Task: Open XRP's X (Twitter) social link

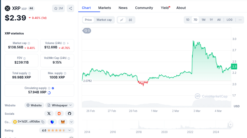Action: point(49,114)
